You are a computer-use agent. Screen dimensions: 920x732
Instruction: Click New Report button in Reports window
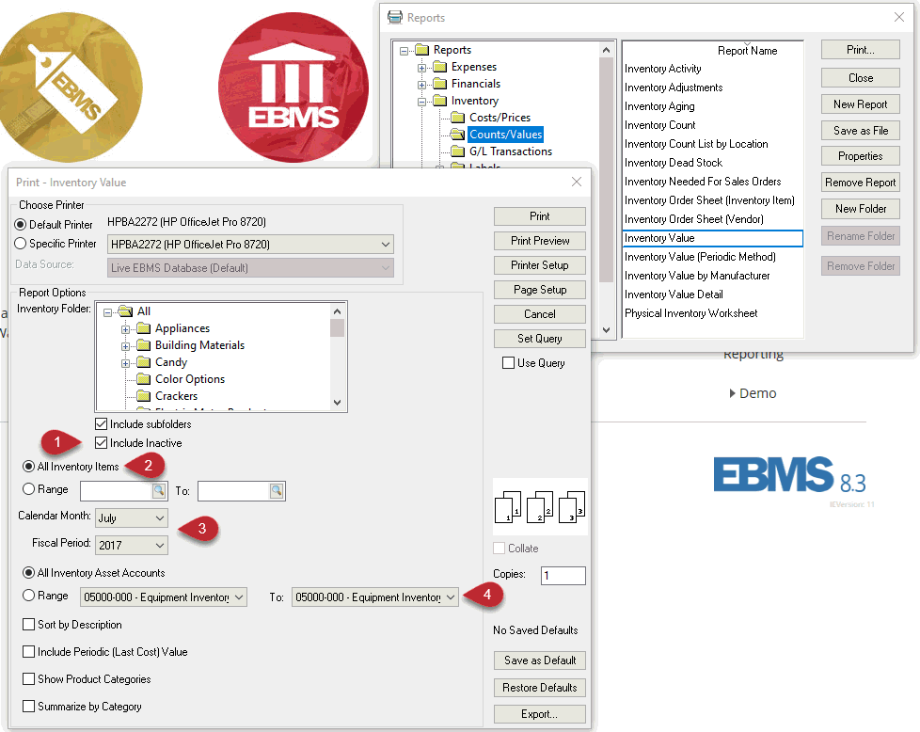[860, 104]
